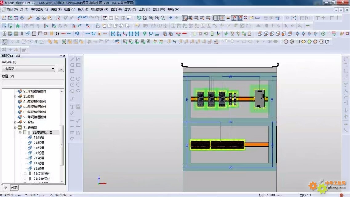Collapse the S1:安装板 tree node
Viewport: 350px width, 197px height.
(15, 127)
